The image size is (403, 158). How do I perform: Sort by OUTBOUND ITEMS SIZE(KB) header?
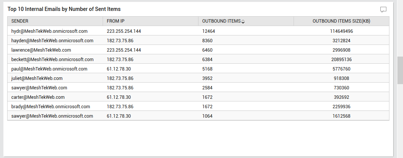(x=341, y=21)
